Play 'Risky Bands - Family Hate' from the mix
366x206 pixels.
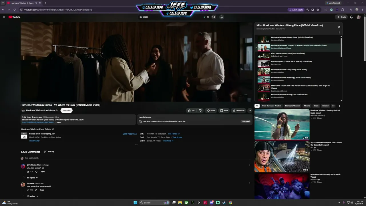(x=297, y=55)
